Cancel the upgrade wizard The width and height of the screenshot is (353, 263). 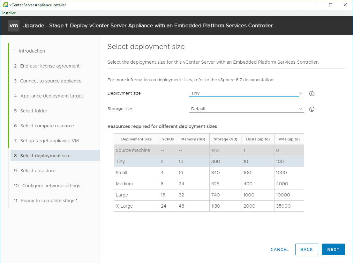click(280, 249)
